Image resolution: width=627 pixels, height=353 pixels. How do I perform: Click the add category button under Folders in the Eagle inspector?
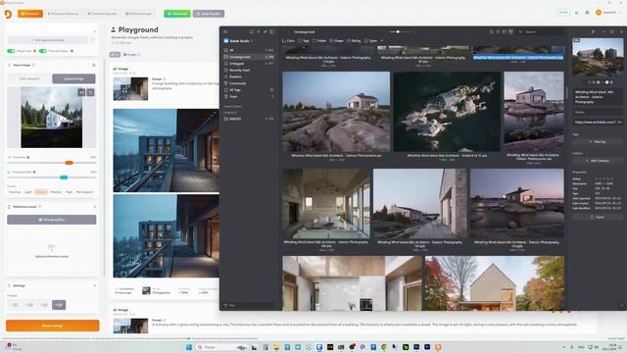pos(598,161)
